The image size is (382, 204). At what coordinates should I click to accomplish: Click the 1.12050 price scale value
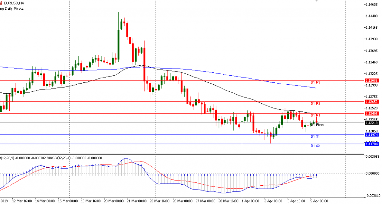372,131
